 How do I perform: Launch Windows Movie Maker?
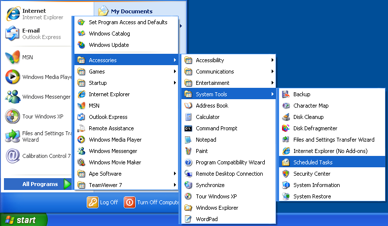pos(126,162)
